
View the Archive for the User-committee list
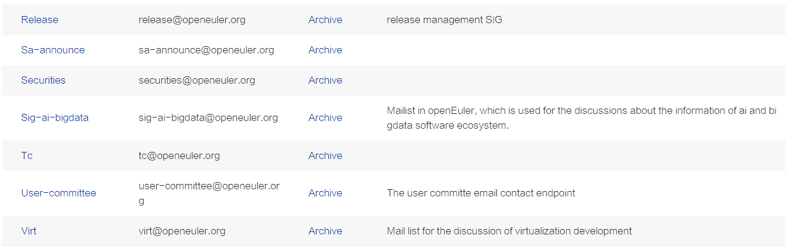pyautogui.click(x=325, y=193)
